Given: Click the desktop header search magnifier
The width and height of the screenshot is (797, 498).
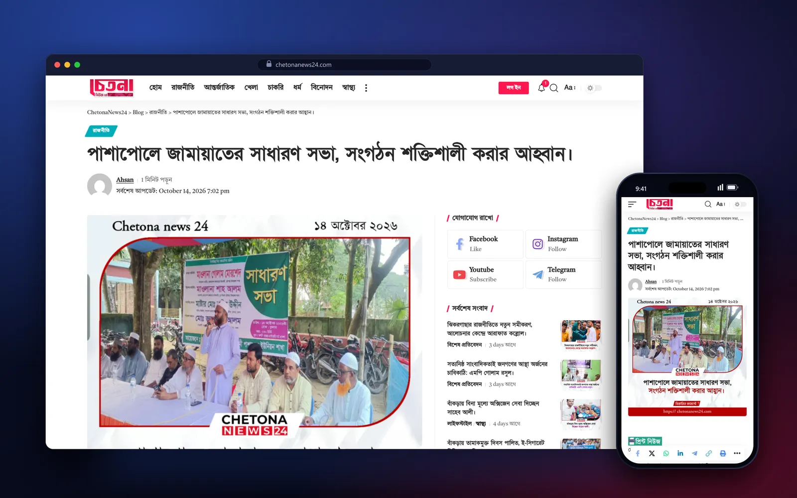Looking at the screenshot, I should click(x=554, y=88).
